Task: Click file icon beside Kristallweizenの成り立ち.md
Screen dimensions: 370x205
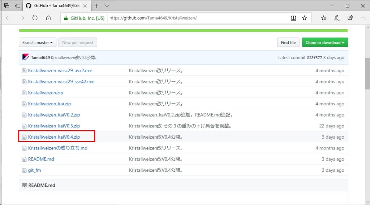Action: click(x=24, y=148)
